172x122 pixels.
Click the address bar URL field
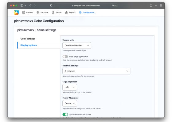tap(86, 5)
